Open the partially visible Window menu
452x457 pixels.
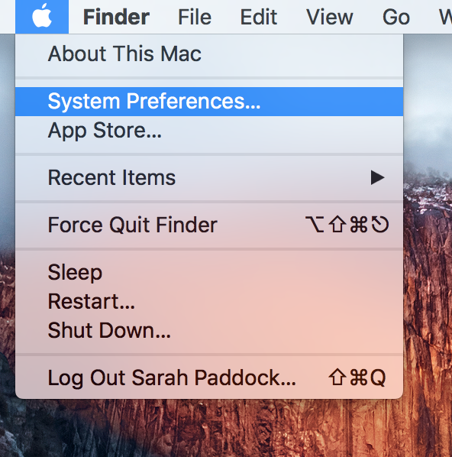(x=446, y=17)
